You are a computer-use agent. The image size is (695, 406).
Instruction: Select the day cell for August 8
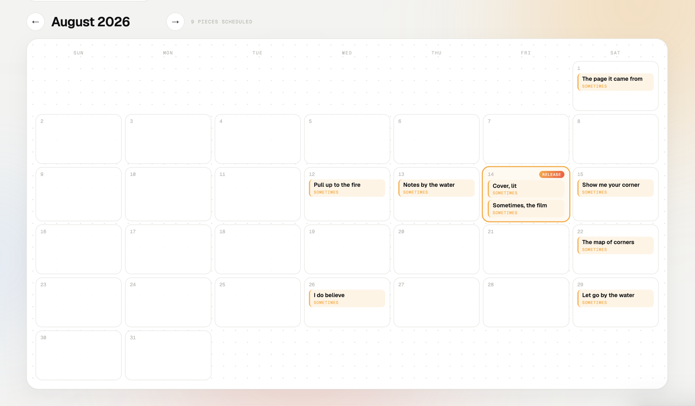click(x=616, y=139)
